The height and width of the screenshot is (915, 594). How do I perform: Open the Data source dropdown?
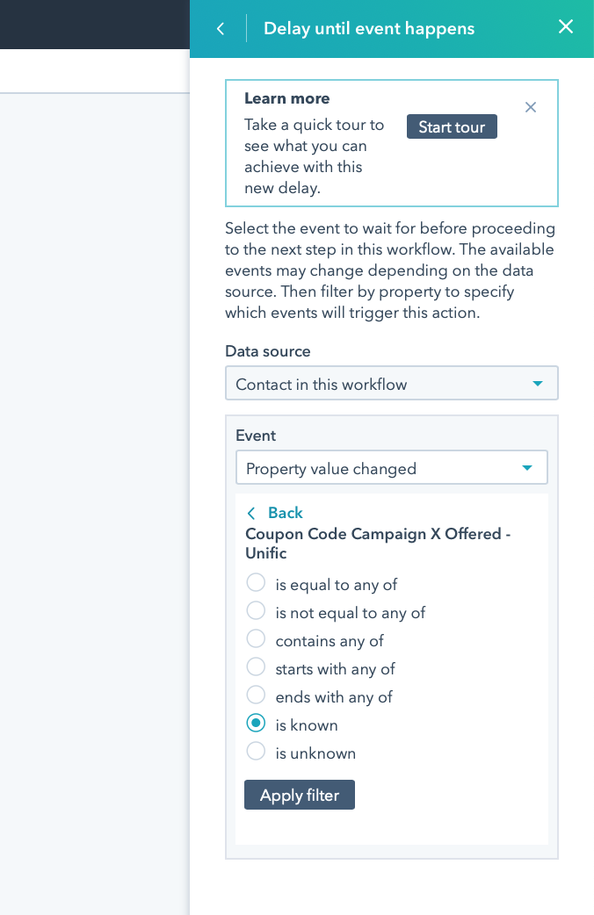(x=391, y=384)
